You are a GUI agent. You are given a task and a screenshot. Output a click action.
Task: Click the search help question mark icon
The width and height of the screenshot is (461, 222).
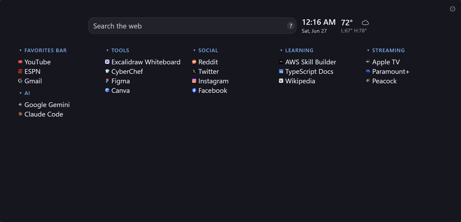click(291, 26)
